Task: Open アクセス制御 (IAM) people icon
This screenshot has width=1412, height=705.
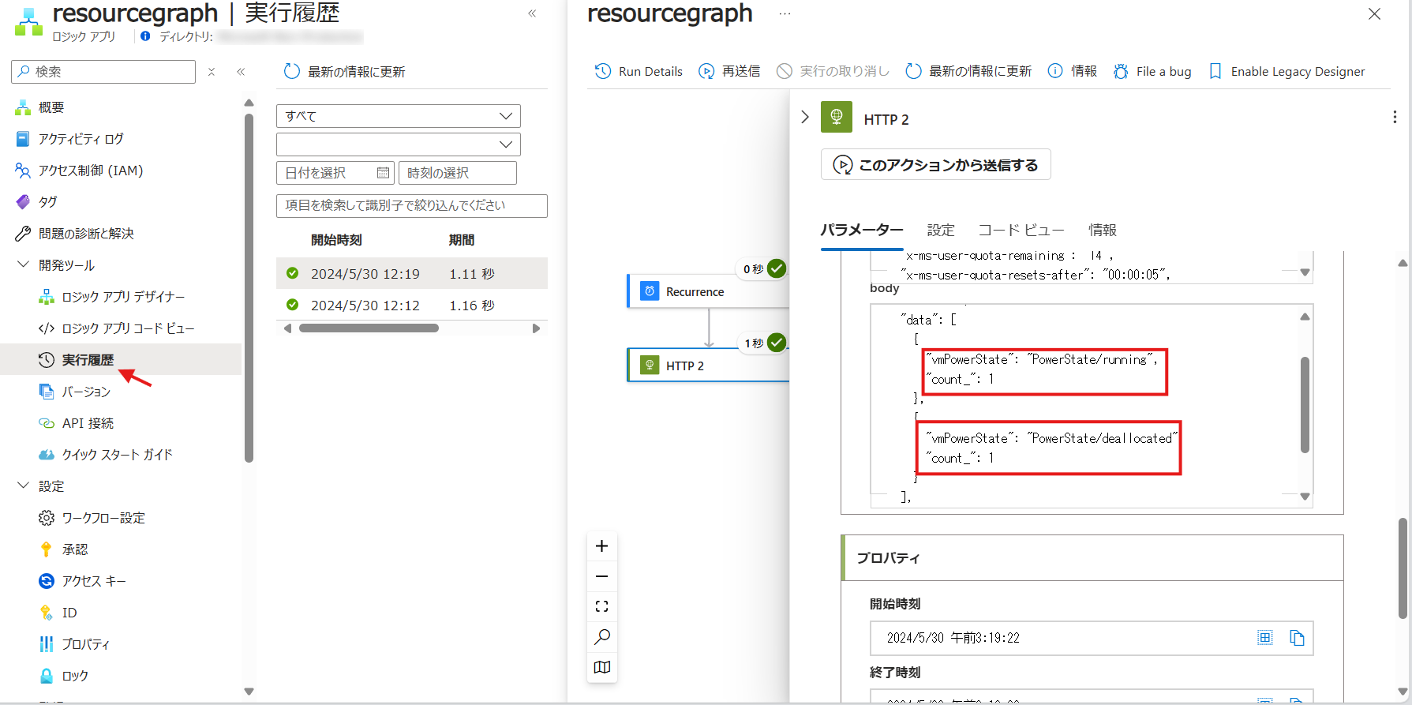Action: 23,171
